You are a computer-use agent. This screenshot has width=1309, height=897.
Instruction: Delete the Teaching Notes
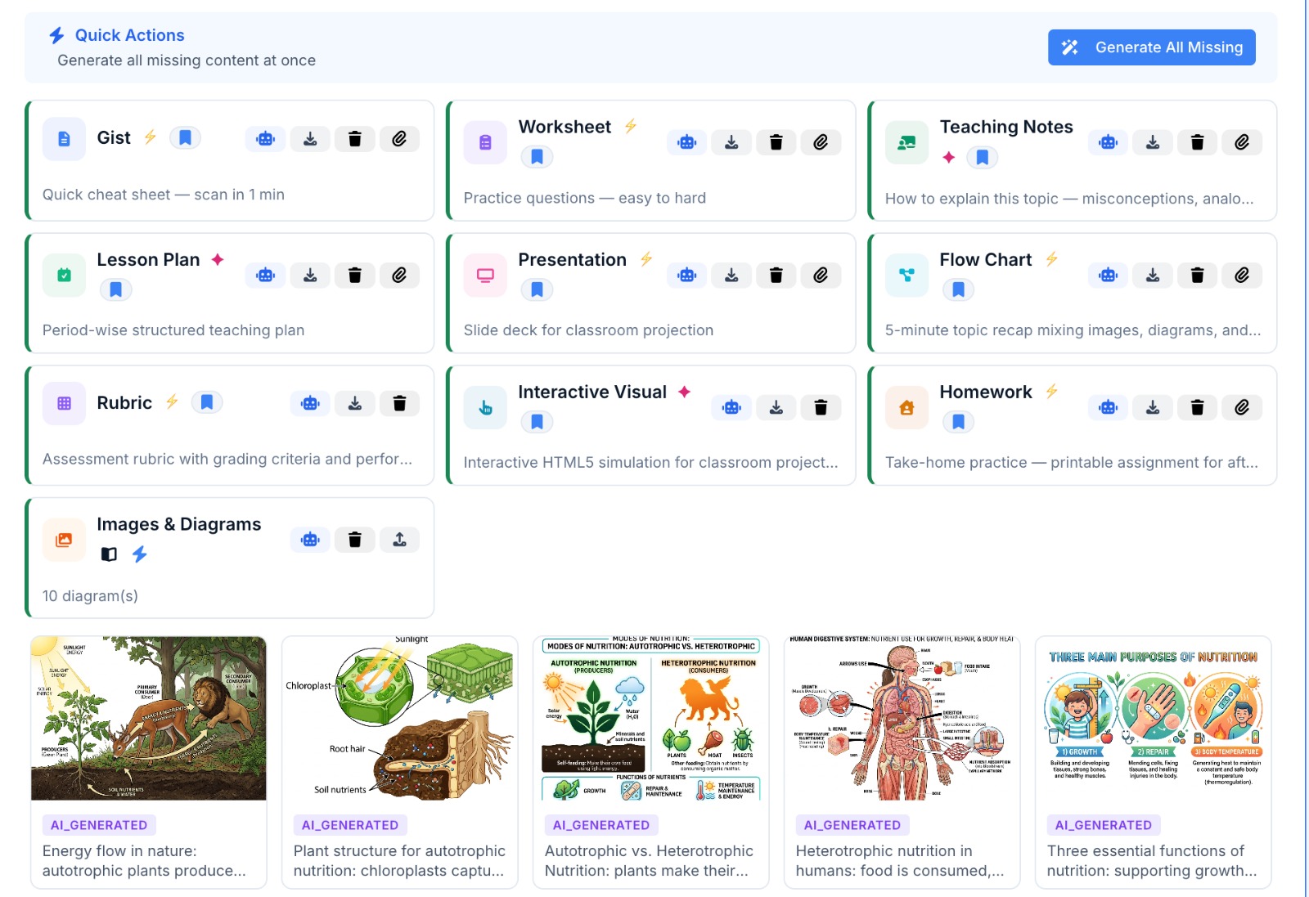click(x=1198, y=142)
